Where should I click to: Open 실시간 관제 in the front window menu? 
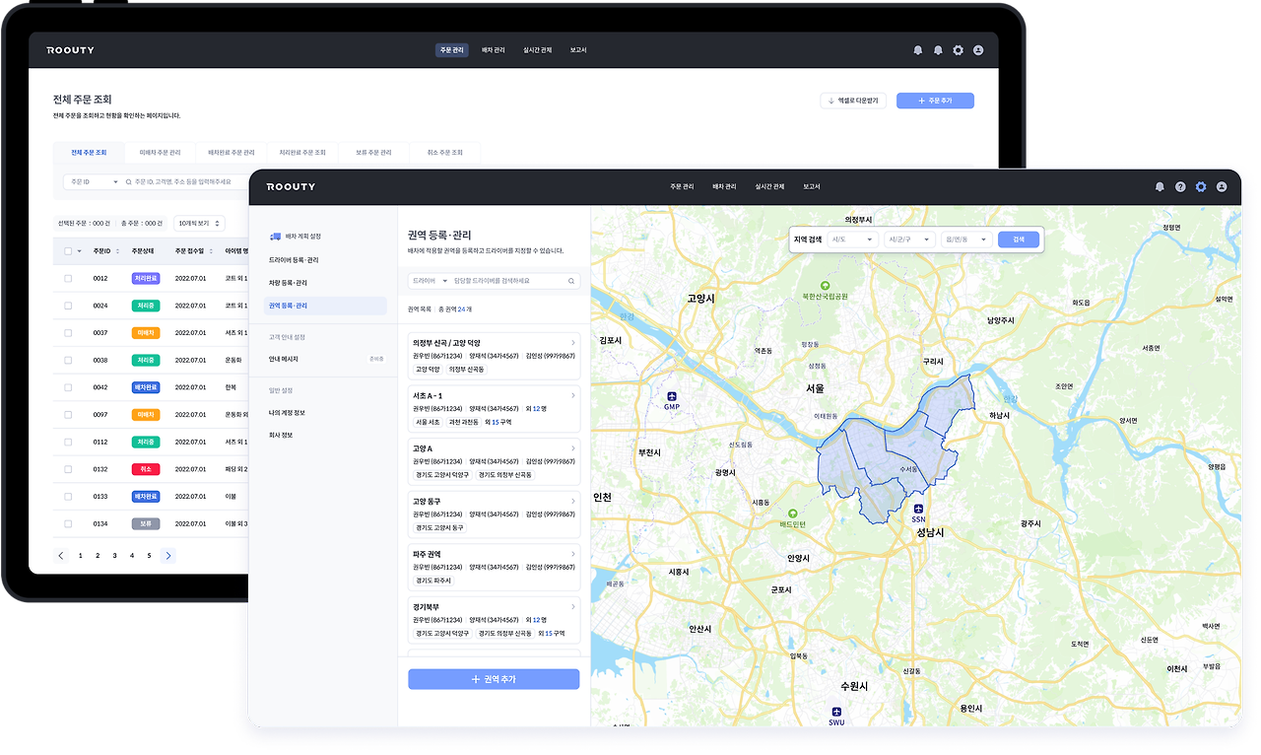point(769,186)
